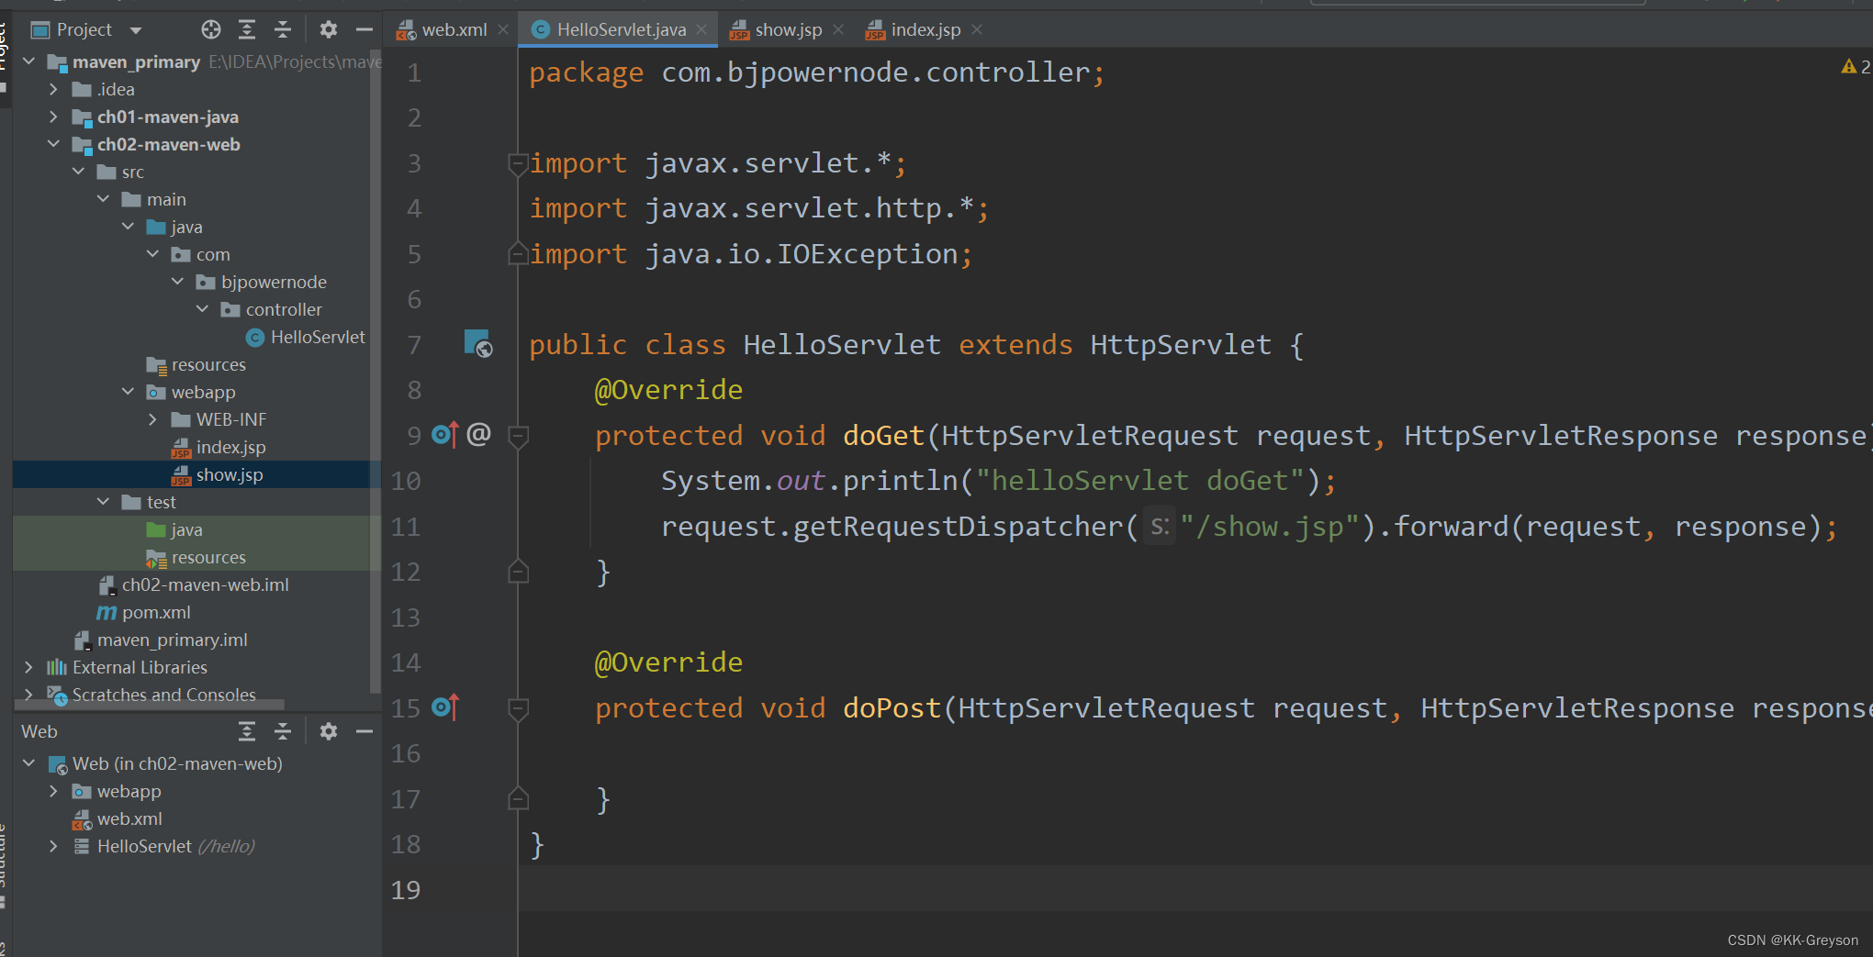Image resolution: width=1873 pixels, height=957 pixels.
Task: Select index.jsp in the Project tree
Action: (x=230, y=447)
